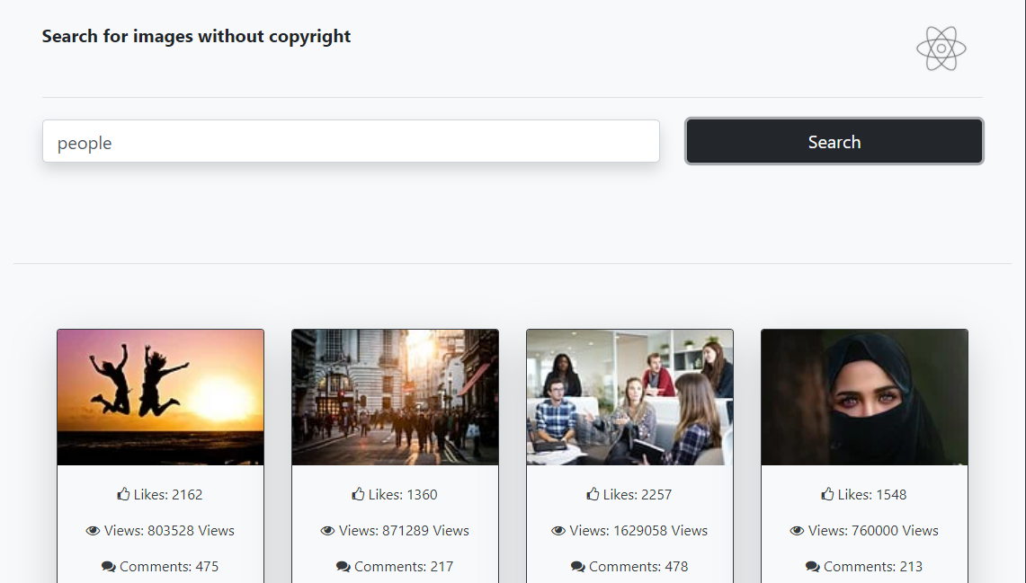Click eye icon next to Views: 760000
The height and width of the screenshot is (583, 1026).
point(797,531)
